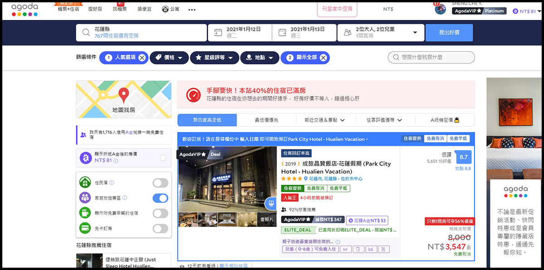Click the 想搜什麼就搜什麼 search field
Screen dimensions: 544x270
[431, 58]
